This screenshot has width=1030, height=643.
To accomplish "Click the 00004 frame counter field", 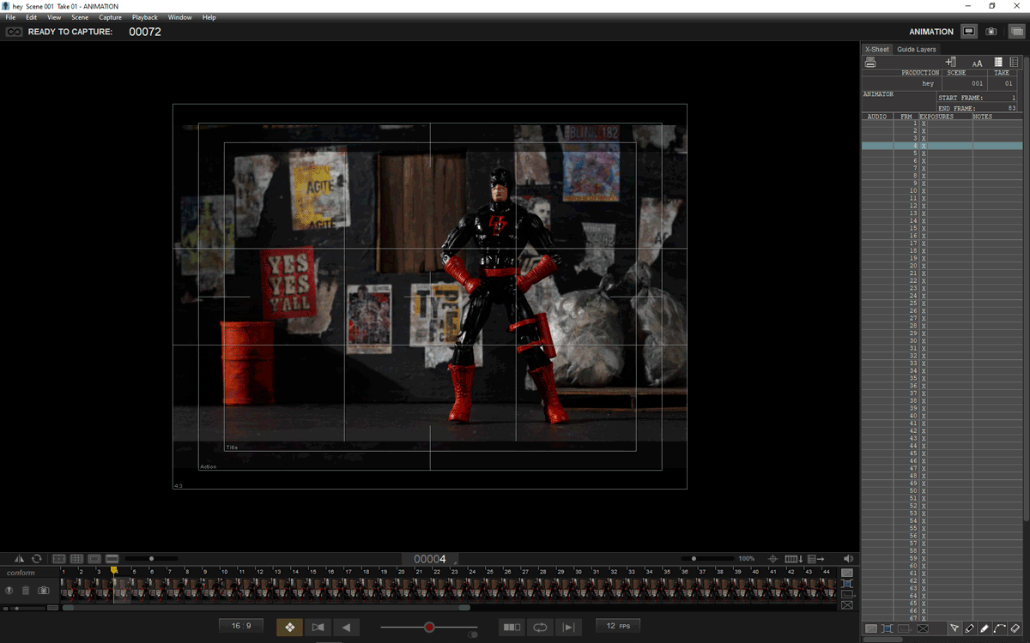I will 430,559.
